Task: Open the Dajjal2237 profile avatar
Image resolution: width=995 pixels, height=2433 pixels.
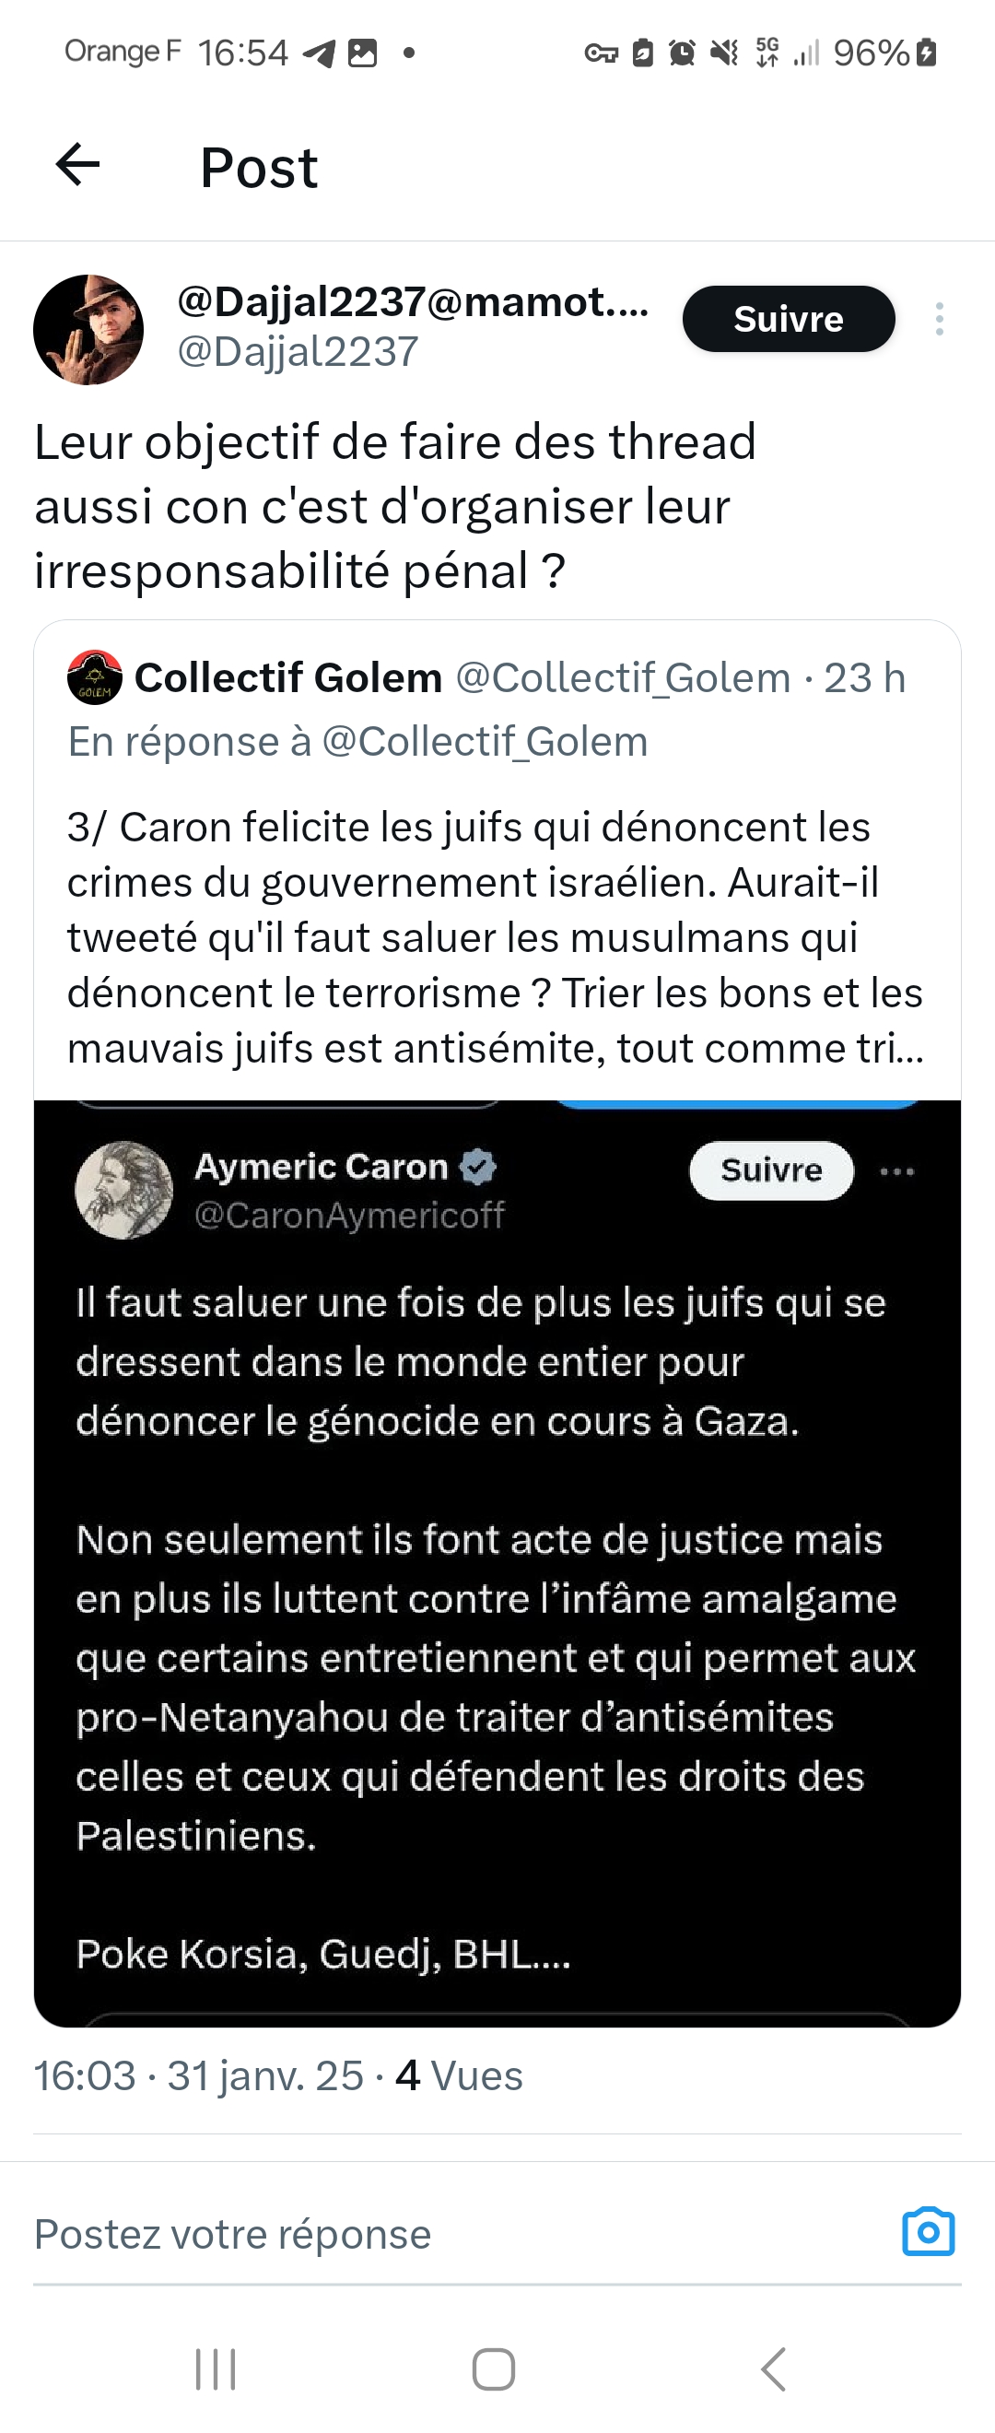Action: [x=88, y=330]
